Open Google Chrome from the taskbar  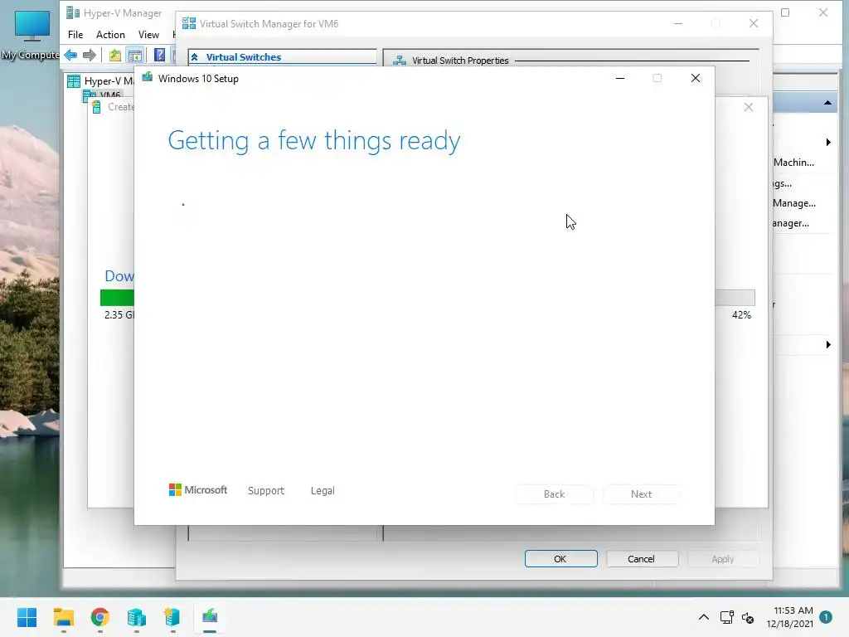coord(100,617)
